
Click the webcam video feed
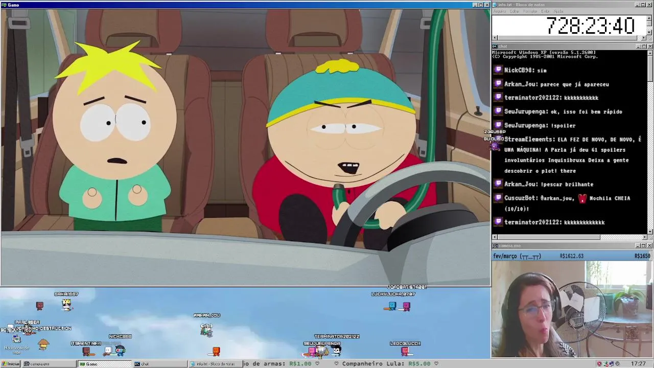572,309
